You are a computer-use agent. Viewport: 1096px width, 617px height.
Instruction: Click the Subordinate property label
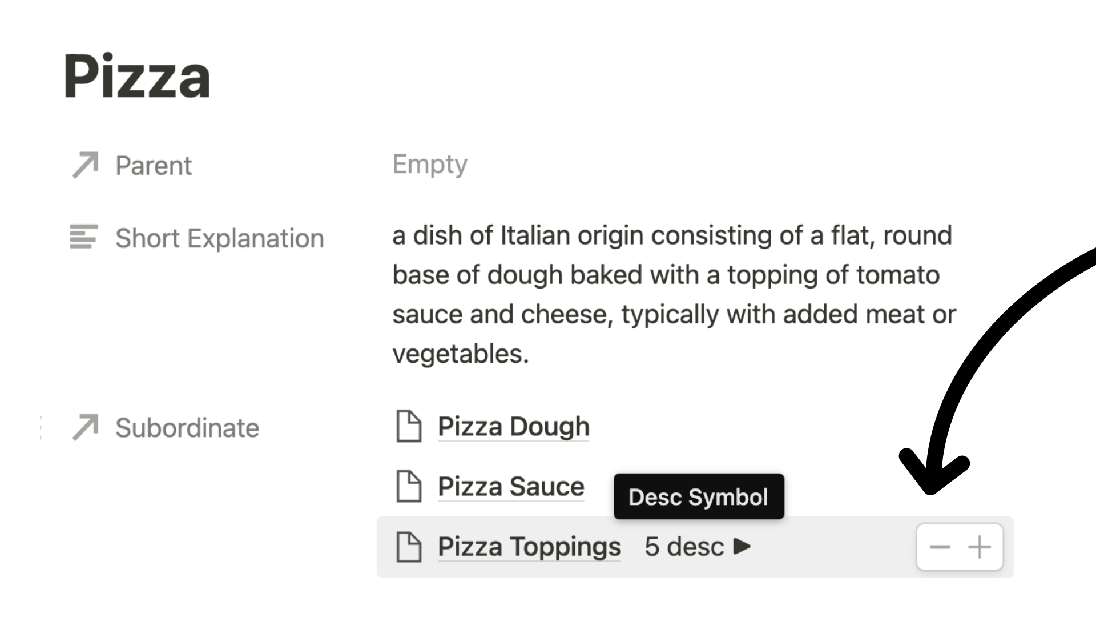187,428
